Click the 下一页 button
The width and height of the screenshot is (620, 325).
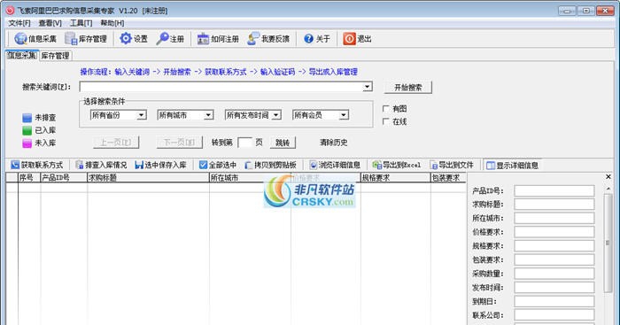coord(180,143)
